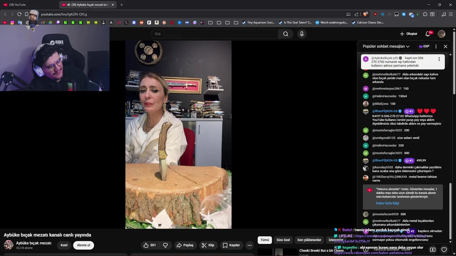Viewport: 456px width, 256px height.
Task: Save video with Kaydet button
Action: click(x=231, y=245)
